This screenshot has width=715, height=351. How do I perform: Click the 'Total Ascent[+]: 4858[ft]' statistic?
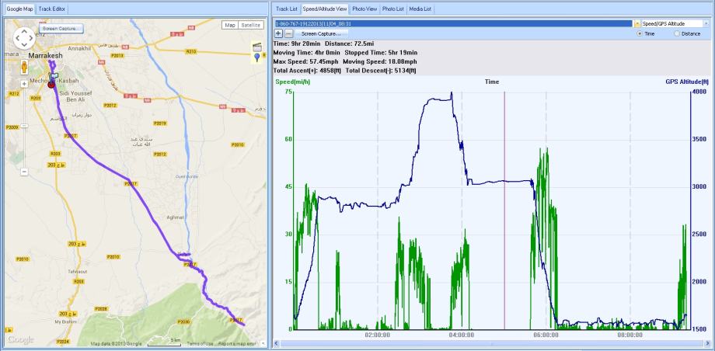pyautogui.click(x=308, y=71)
